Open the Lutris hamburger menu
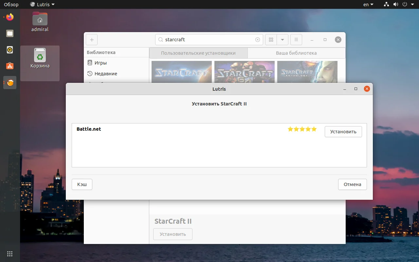The image size is (419, 262). coord(296,40)
